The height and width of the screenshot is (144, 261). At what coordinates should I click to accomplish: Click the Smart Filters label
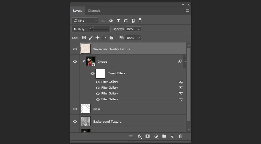click(117, 73)
